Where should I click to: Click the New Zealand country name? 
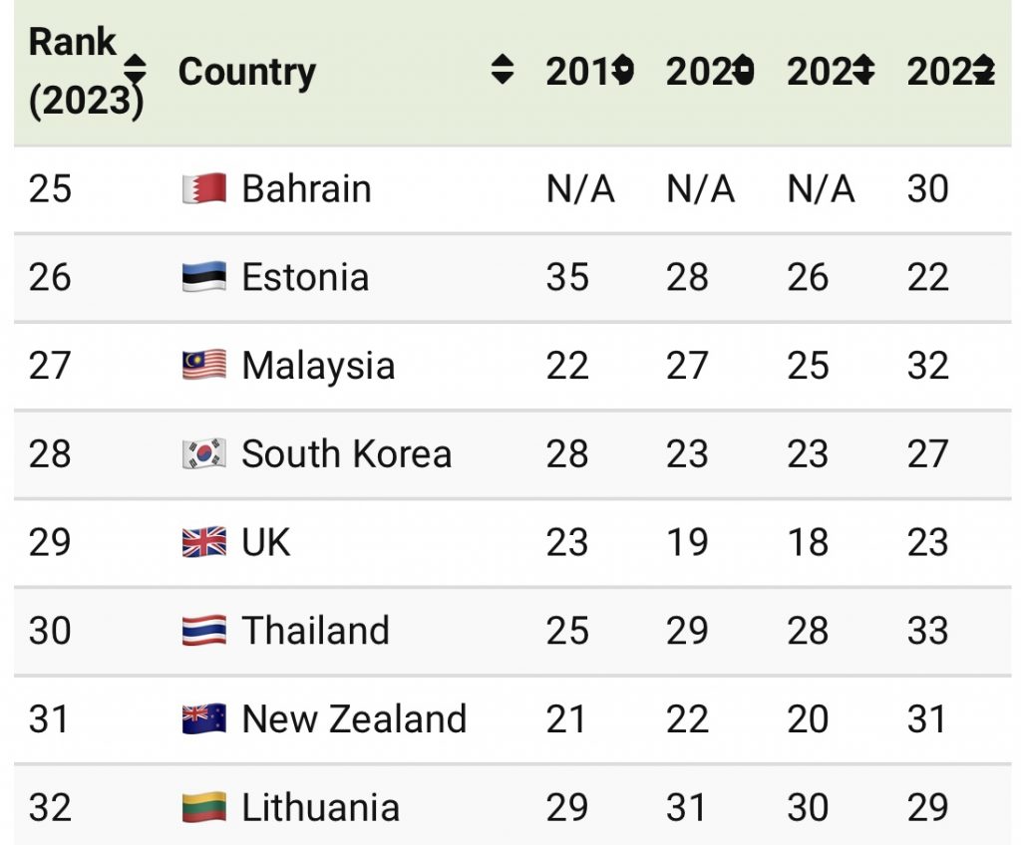[354, 719]
